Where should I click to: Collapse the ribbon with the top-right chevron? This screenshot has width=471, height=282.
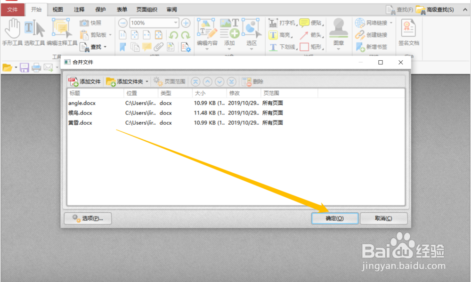pos(465,10)
